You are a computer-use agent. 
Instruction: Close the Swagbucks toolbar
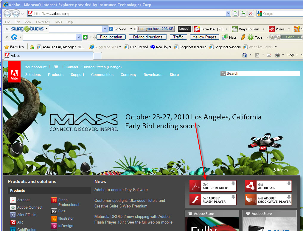[7, 29]
